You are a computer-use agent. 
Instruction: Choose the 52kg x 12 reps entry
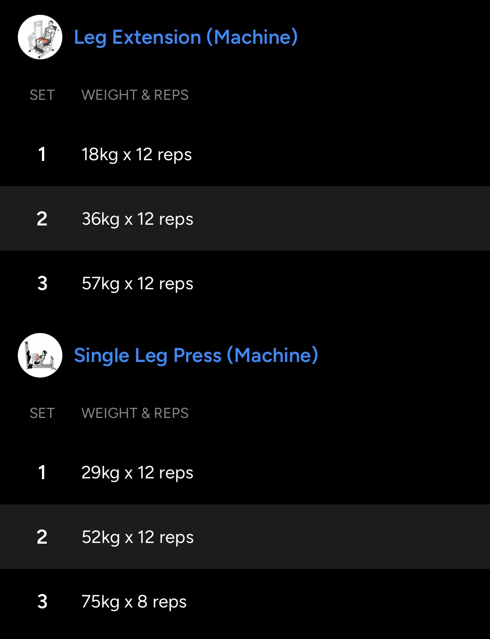click(137, 537)
